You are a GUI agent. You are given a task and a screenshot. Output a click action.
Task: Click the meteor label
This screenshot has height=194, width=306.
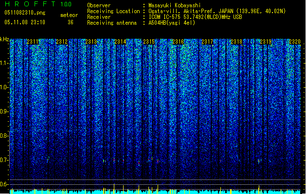tap(69, 15)
